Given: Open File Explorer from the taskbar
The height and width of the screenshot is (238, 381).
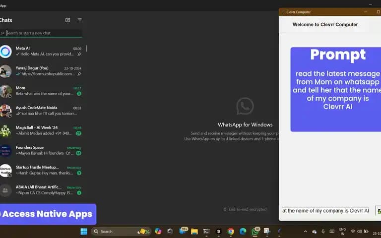Looking at the screenshot, I should [x=194, y=232].
